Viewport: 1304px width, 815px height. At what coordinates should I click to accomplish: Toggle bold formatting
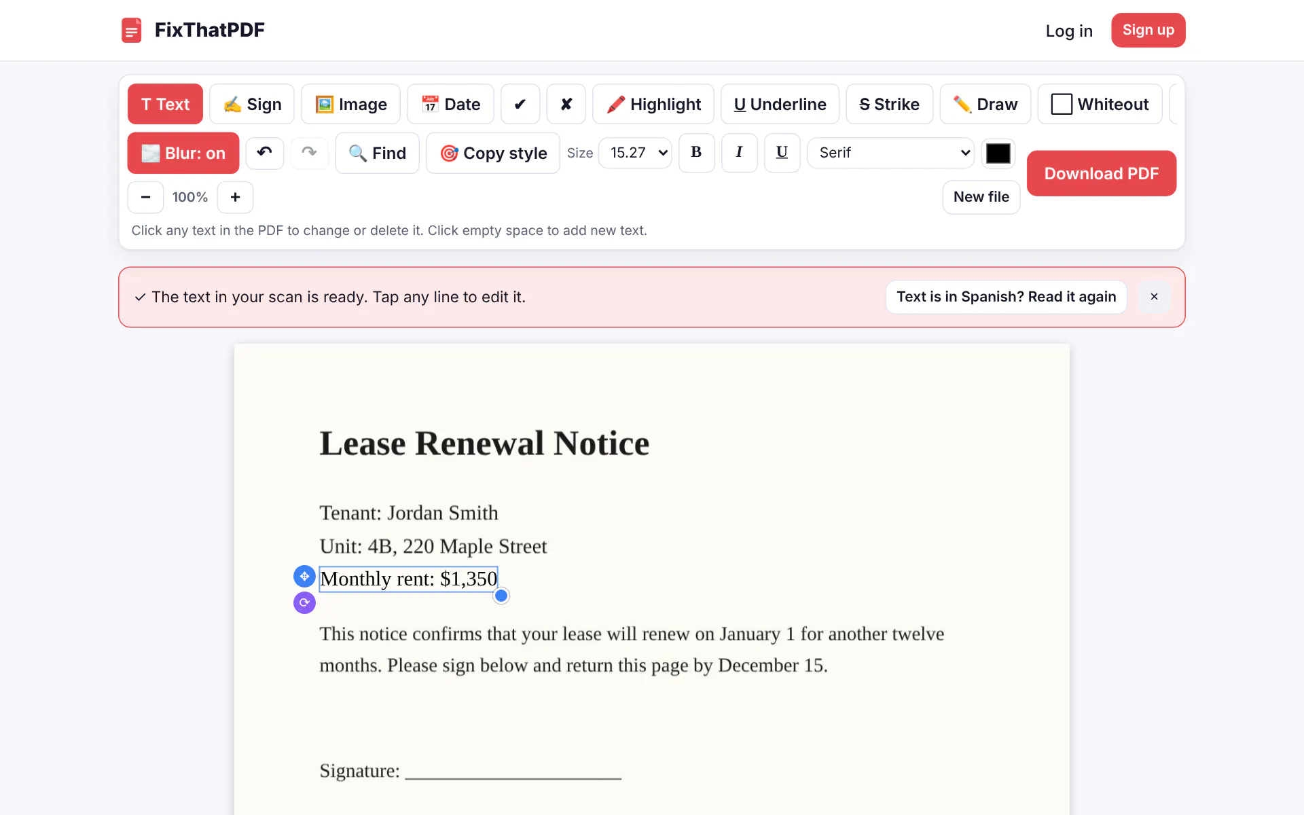[x=696, y=152]
